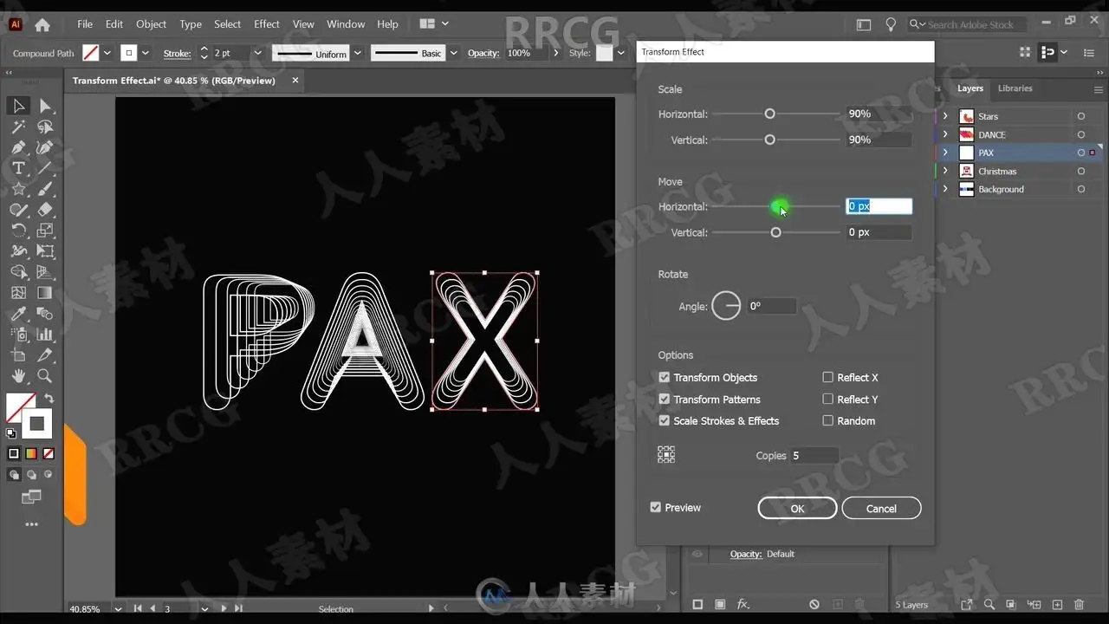Click the Scale Vertical slider handle

tap(769, 140)
